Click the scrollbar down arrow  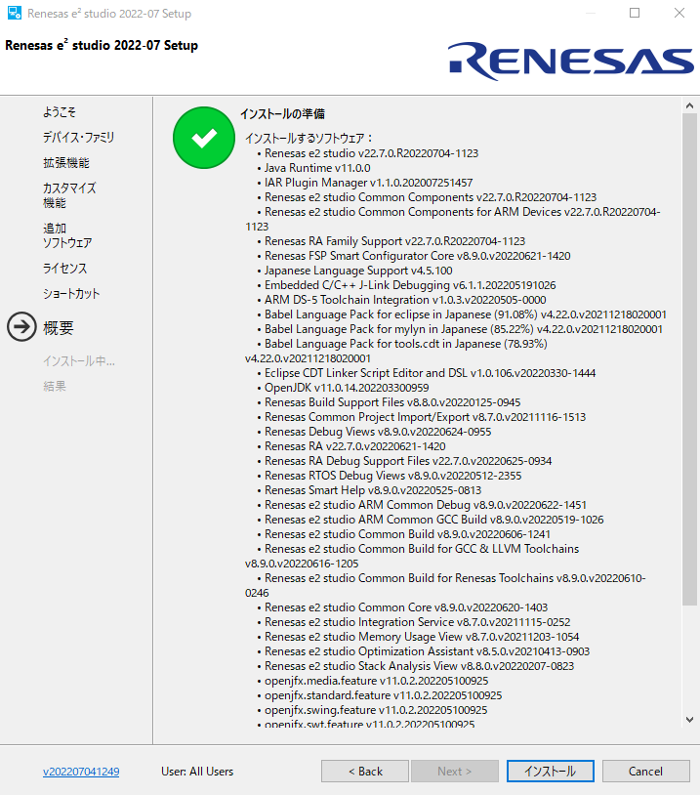(689, 721)
